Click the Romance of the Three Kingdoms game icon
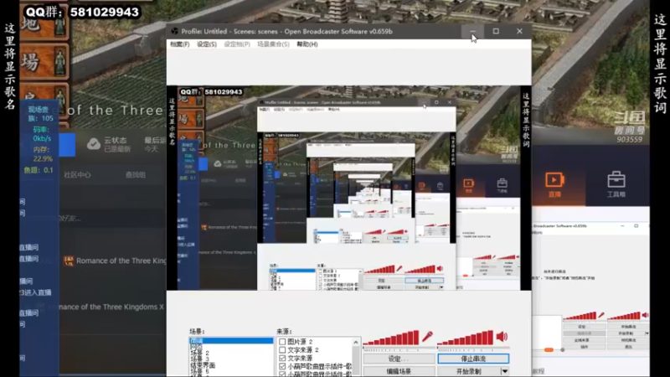 pos(69,261)
